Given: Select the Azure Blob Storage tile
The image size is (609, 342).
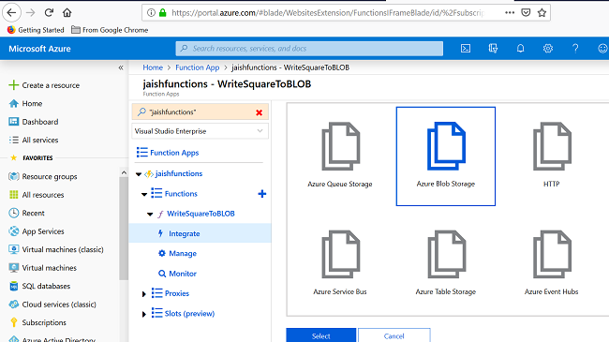Looking at the screenshot, I should tap(446, 156).
